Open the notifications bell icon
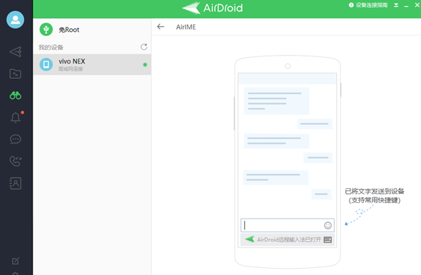 point(16,117)
